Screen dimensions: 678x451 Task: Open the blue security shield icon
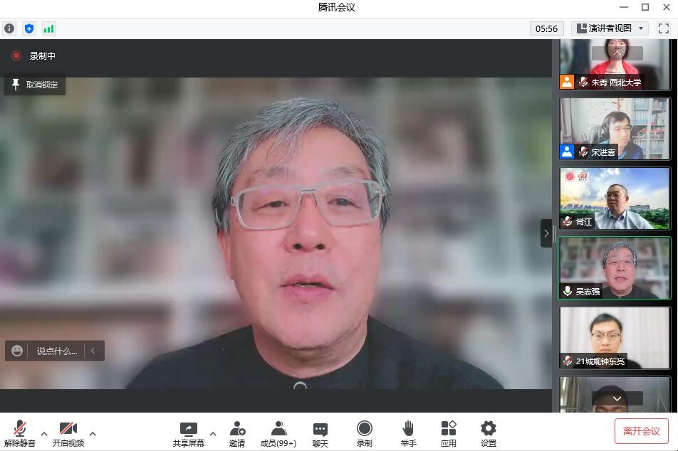29,28
